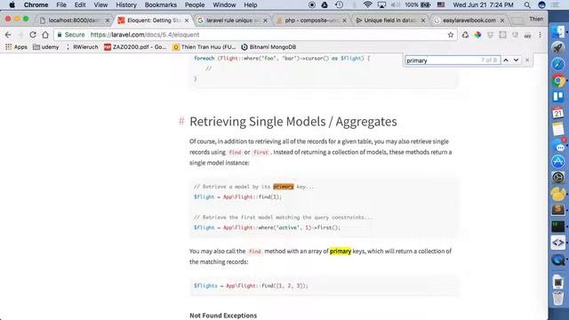
Task: Open the colorful pinwheel extension
Action: [x=477, y=35]
